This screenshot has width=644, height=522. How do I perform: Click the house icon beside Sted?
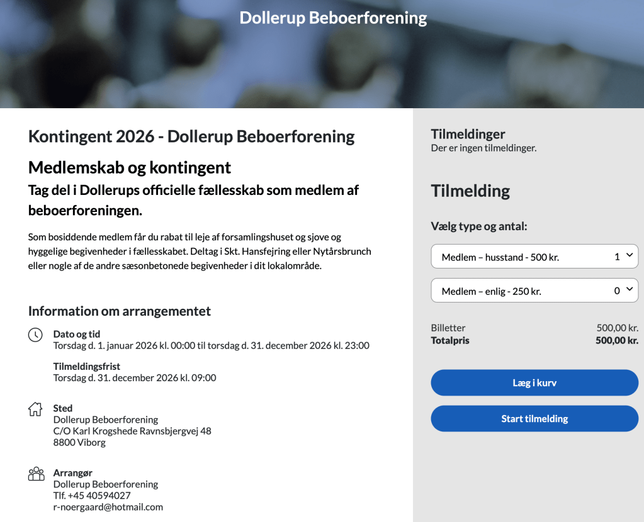(36, 409)
